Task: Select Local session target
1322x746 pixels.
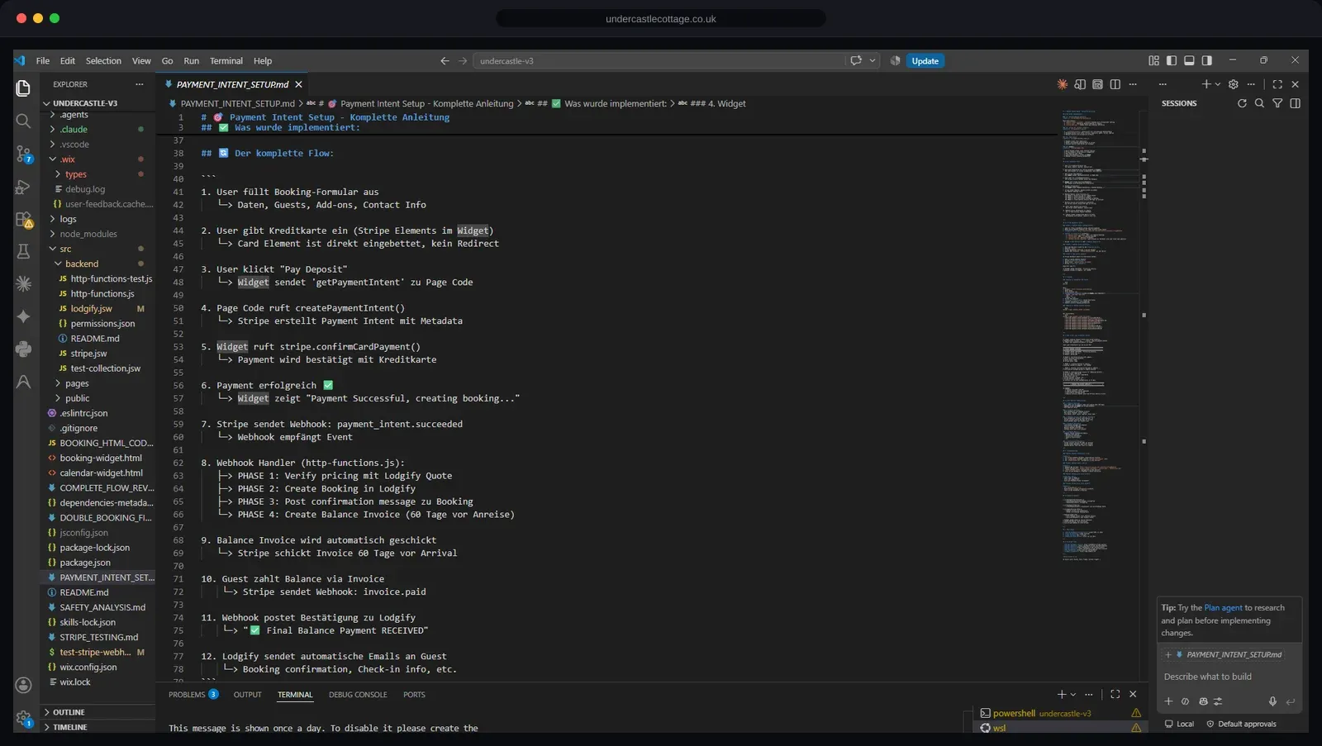Action: click(1180, 725)
